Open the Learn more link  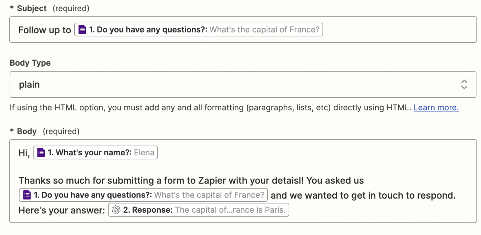(436, 108)
